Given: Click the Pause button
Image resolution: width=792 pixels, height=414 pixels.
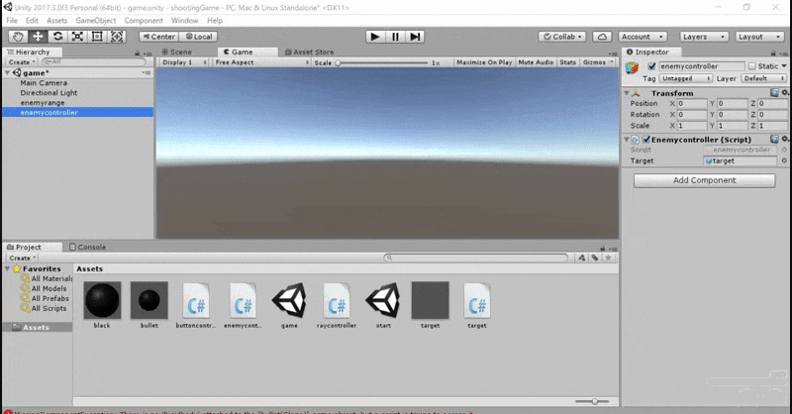Looking at the screenshot, I should 395,37.
